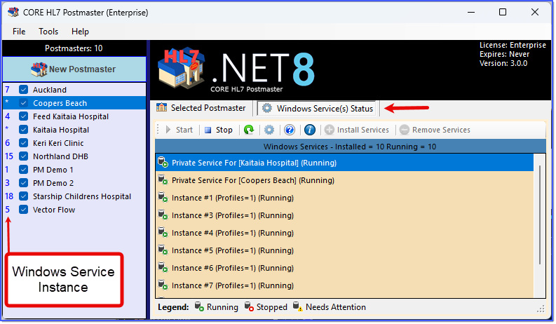Open service settings gear in toolbar
Viewport: 556px width, 324px height.
269,130
